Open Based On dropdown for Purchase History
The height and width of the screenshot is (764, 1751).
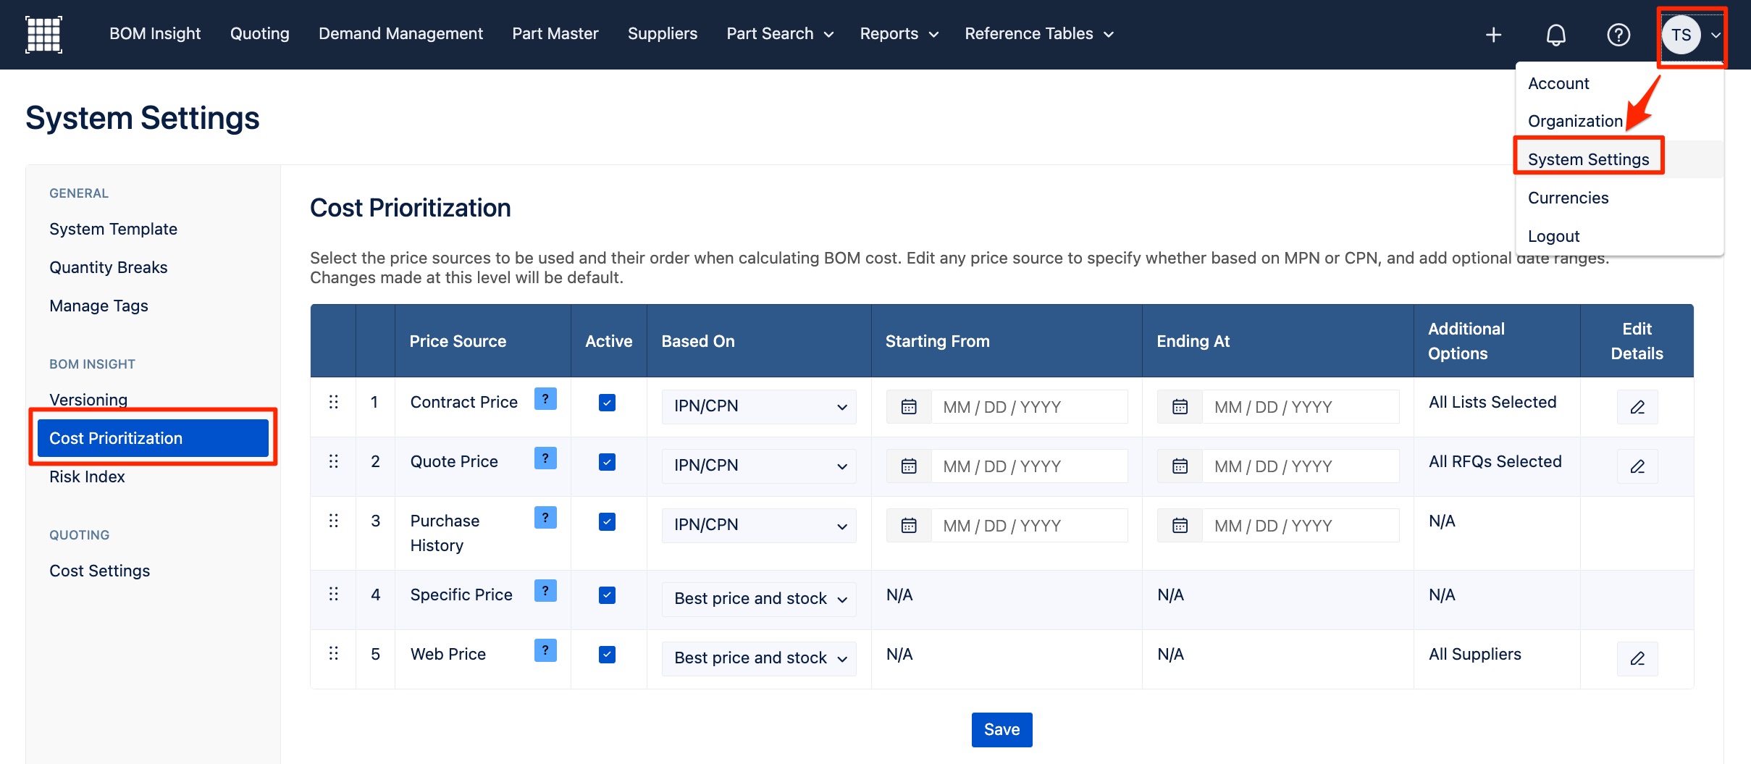(759, 526)
